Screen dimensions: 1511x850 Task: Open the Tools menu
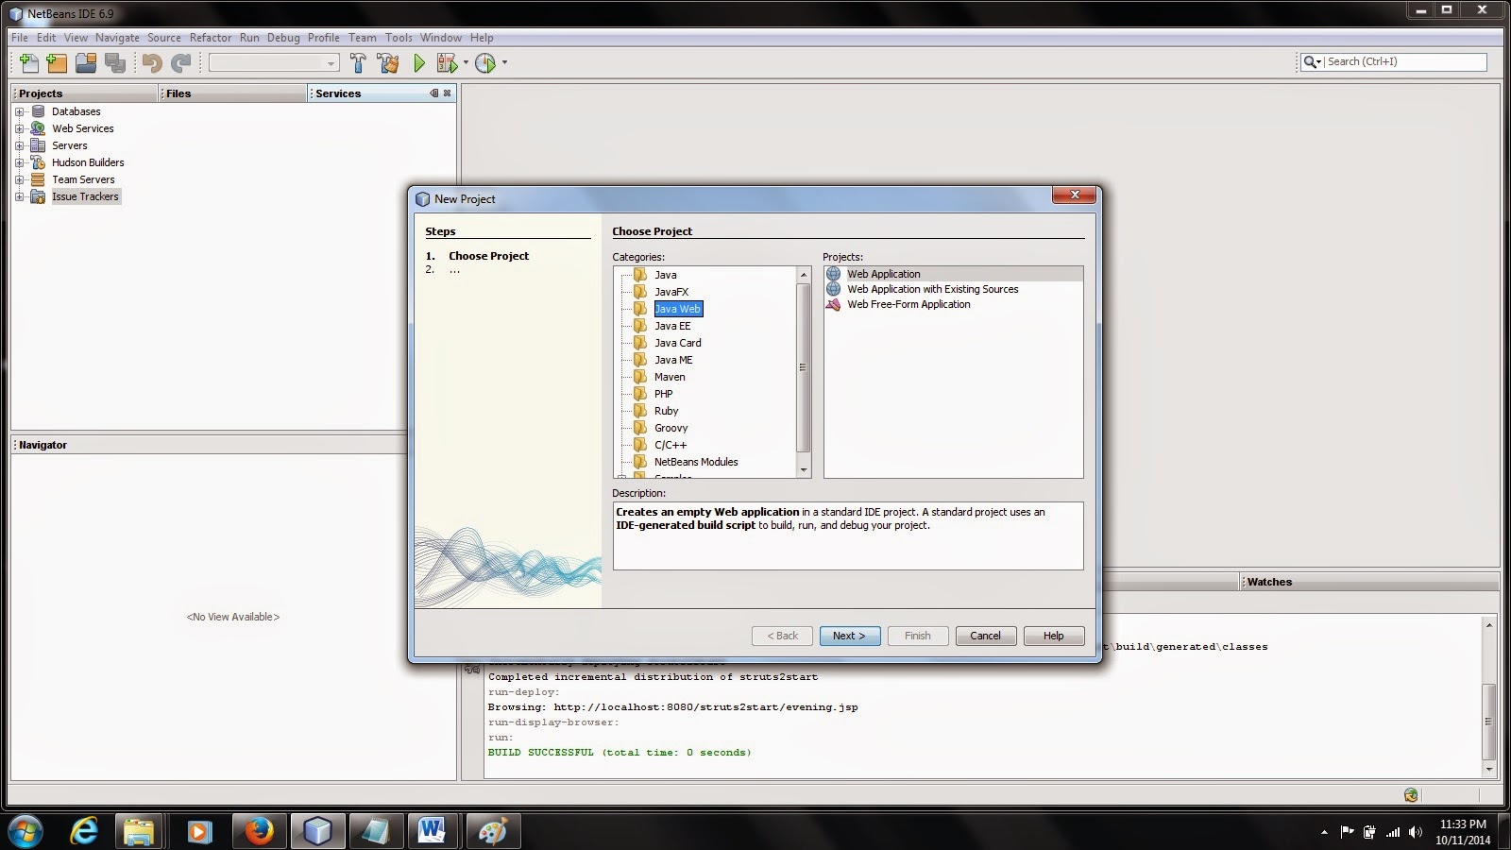[x=399, y=38]
